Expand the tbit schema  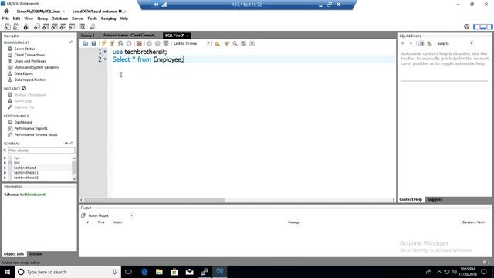pyautogui.click(x=5, y=163)
